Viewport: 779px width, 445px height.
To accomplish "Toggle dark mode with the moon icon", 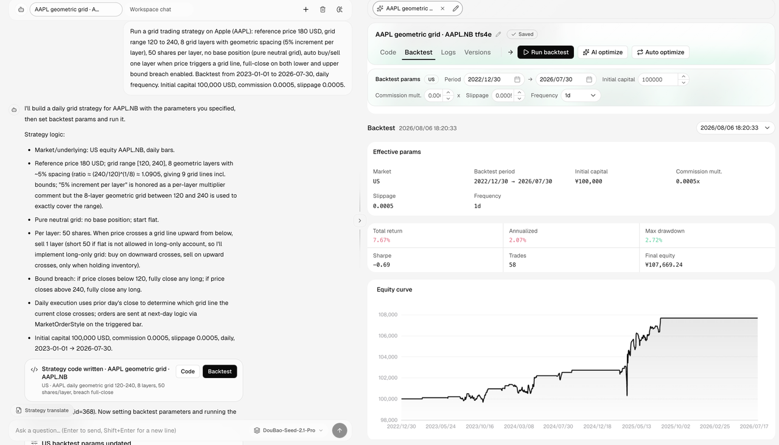I will [340, 10].
